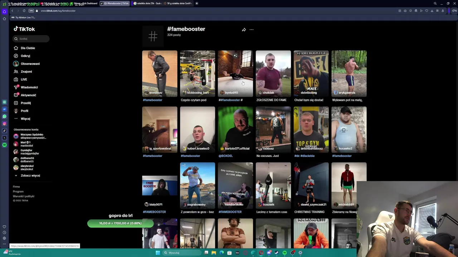Open video thumbnail by chelciak

point(273,73)
